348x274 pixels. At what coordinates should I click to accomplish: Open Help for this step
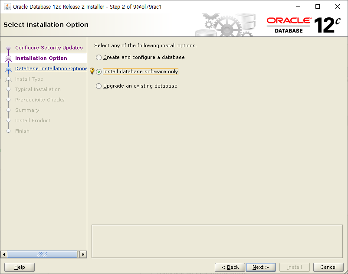point(20,267)
